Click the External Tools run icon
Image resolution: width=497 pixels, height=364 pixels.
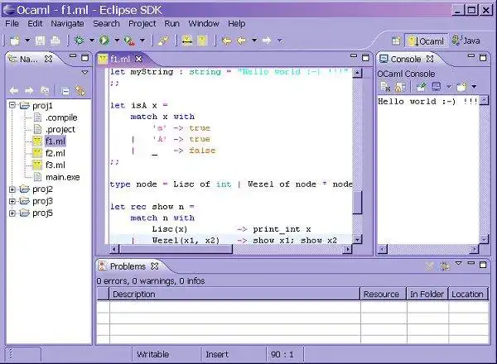[x=129, y=41]
